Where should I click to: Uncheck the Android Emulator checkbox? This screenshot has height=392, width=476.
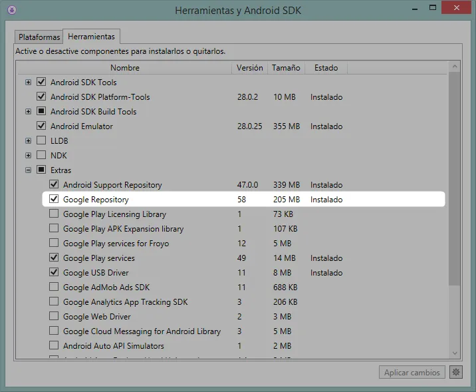41,126
